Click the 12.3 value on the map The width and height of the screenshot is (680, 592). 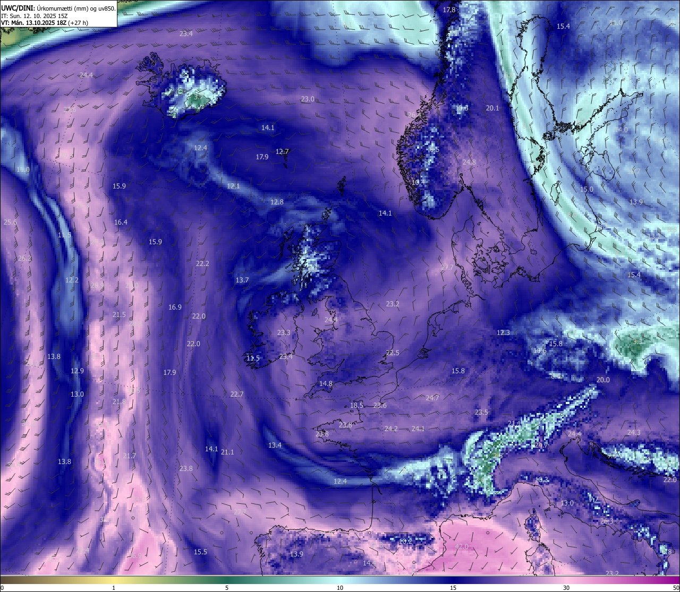(x=503, y=333)
